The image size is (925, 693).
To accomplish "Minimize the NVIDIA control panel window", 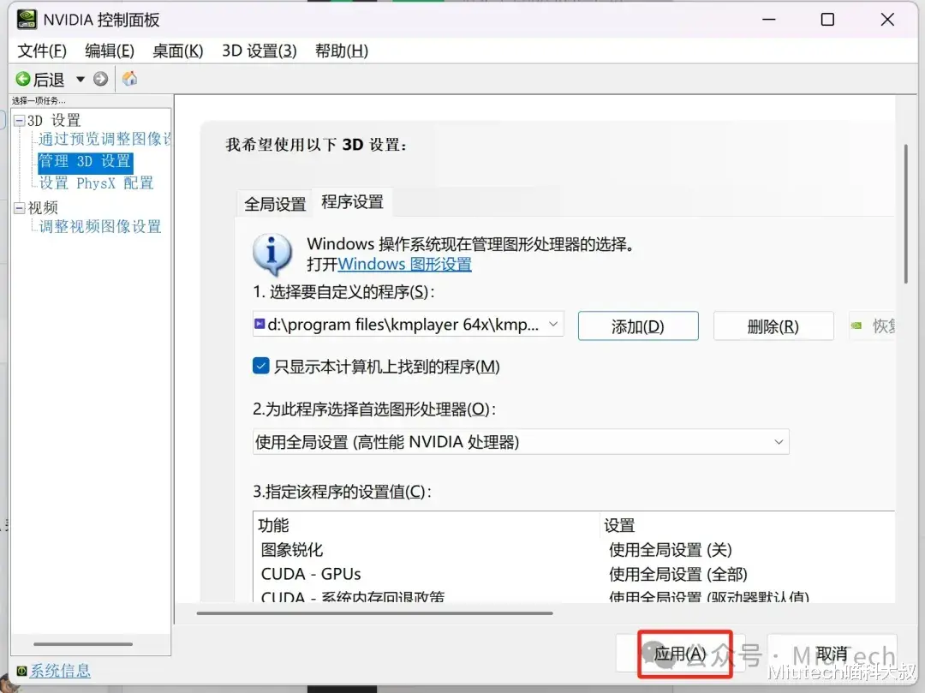I will [x=769, y=20].
